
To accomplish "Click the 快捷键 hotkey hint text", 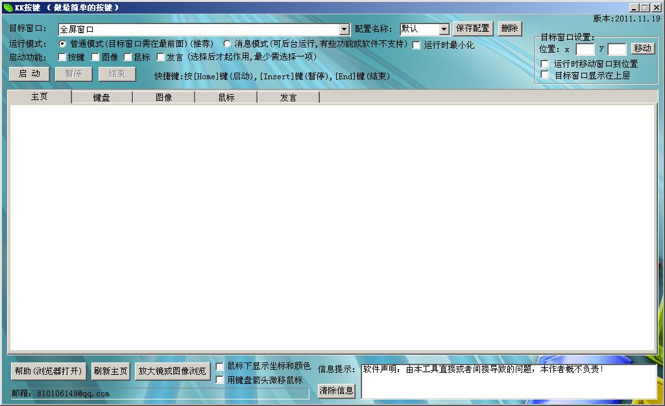I will (272, 77).
